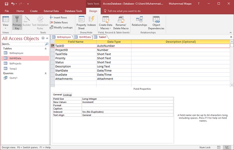Viewport: 234px width, 150px height.
Task: Click the TaskID field name cell
Action: coord(76,46)
